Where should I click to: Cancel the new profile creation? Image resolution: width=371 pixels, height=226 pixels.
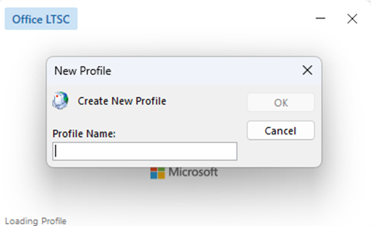pos(281,130)
